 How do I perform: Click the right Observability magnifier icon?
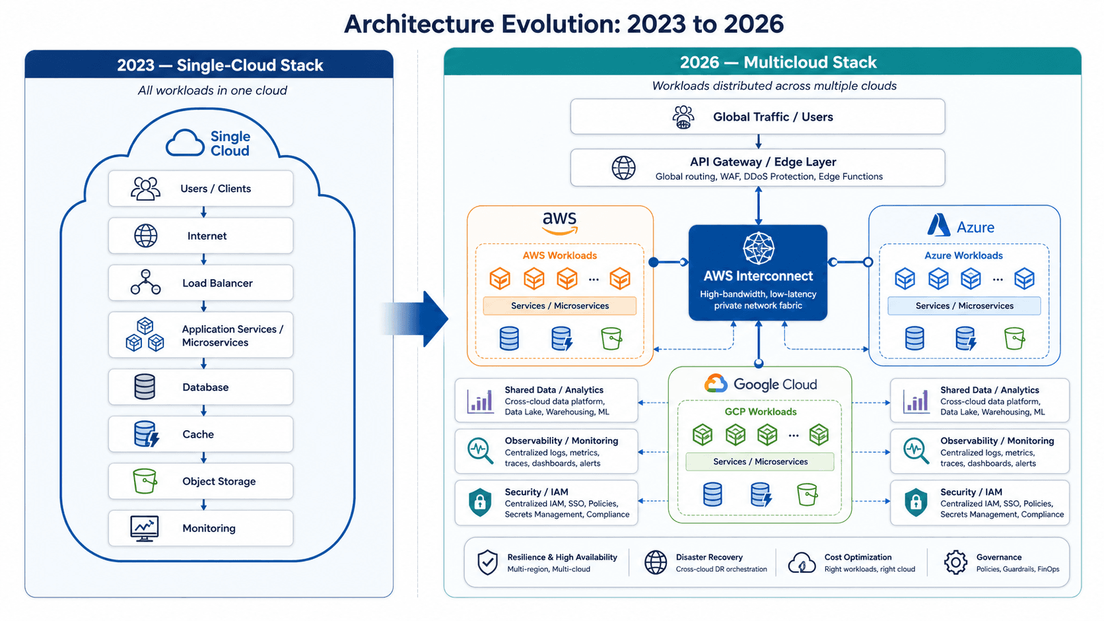point(916,451)
